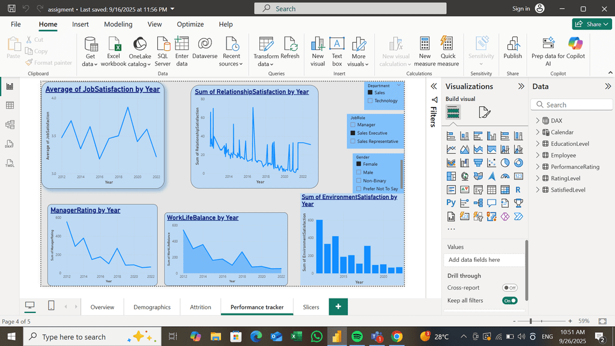Expand the Employee table in Data pane

point(538,156)
